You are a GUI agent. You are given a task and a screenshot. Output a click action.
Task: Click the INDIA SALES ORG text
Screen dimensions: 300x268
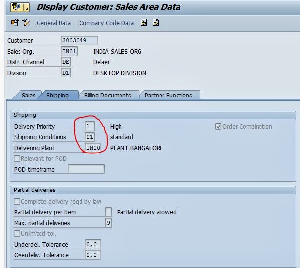pyautogui.click(x=117, y=52)
